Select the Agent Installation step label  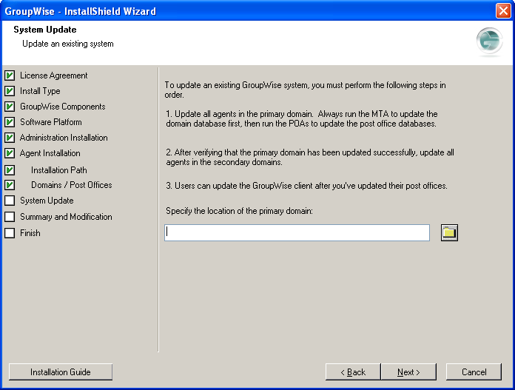[50, 153]
